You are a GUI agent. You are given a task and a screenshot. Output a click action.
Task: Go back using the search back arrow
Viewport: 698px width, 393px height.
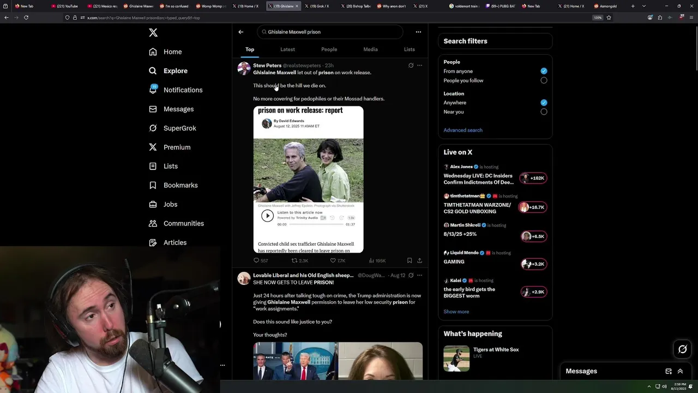click(240, 32)
